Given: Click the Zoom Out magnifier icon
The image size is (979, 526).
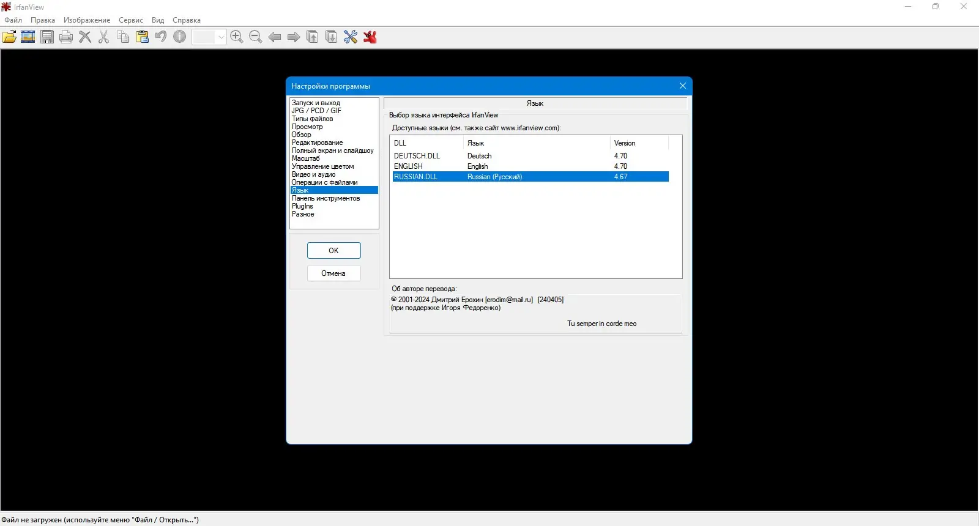Looking at the screenshot, I should click(256, 37).
